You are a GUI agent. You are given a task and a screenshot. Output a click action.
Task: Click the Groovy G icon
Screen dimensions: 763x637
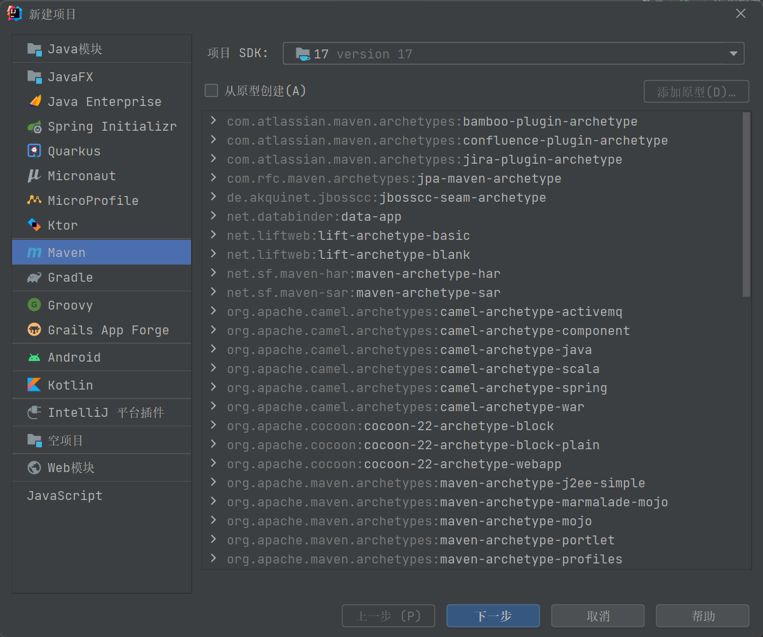point(34,305)
